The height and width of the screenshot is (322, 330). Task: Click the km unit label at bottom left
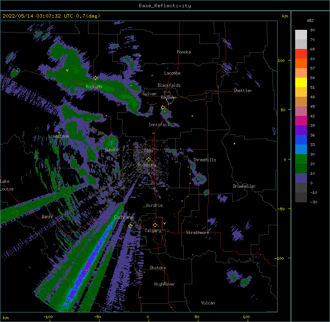6,317
